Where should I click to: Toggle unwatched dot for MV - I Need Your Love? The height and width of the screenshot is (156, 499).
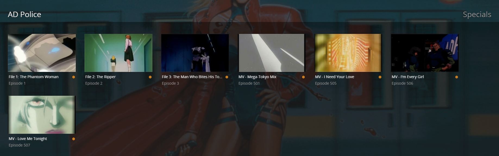coord(380,77)
